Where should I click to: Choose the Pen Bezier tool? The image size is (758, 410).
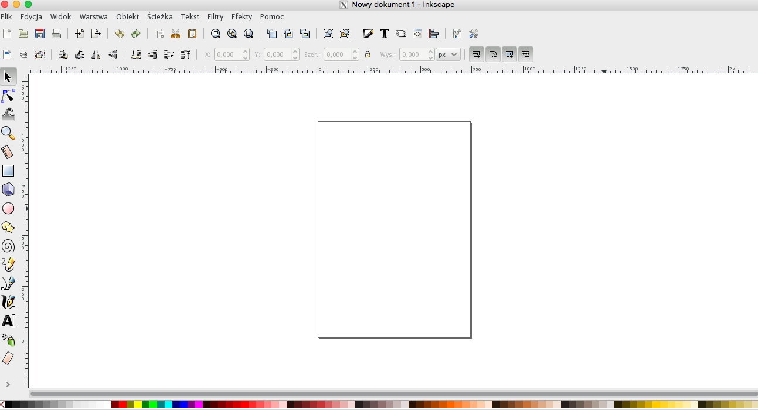click(8, 283)
